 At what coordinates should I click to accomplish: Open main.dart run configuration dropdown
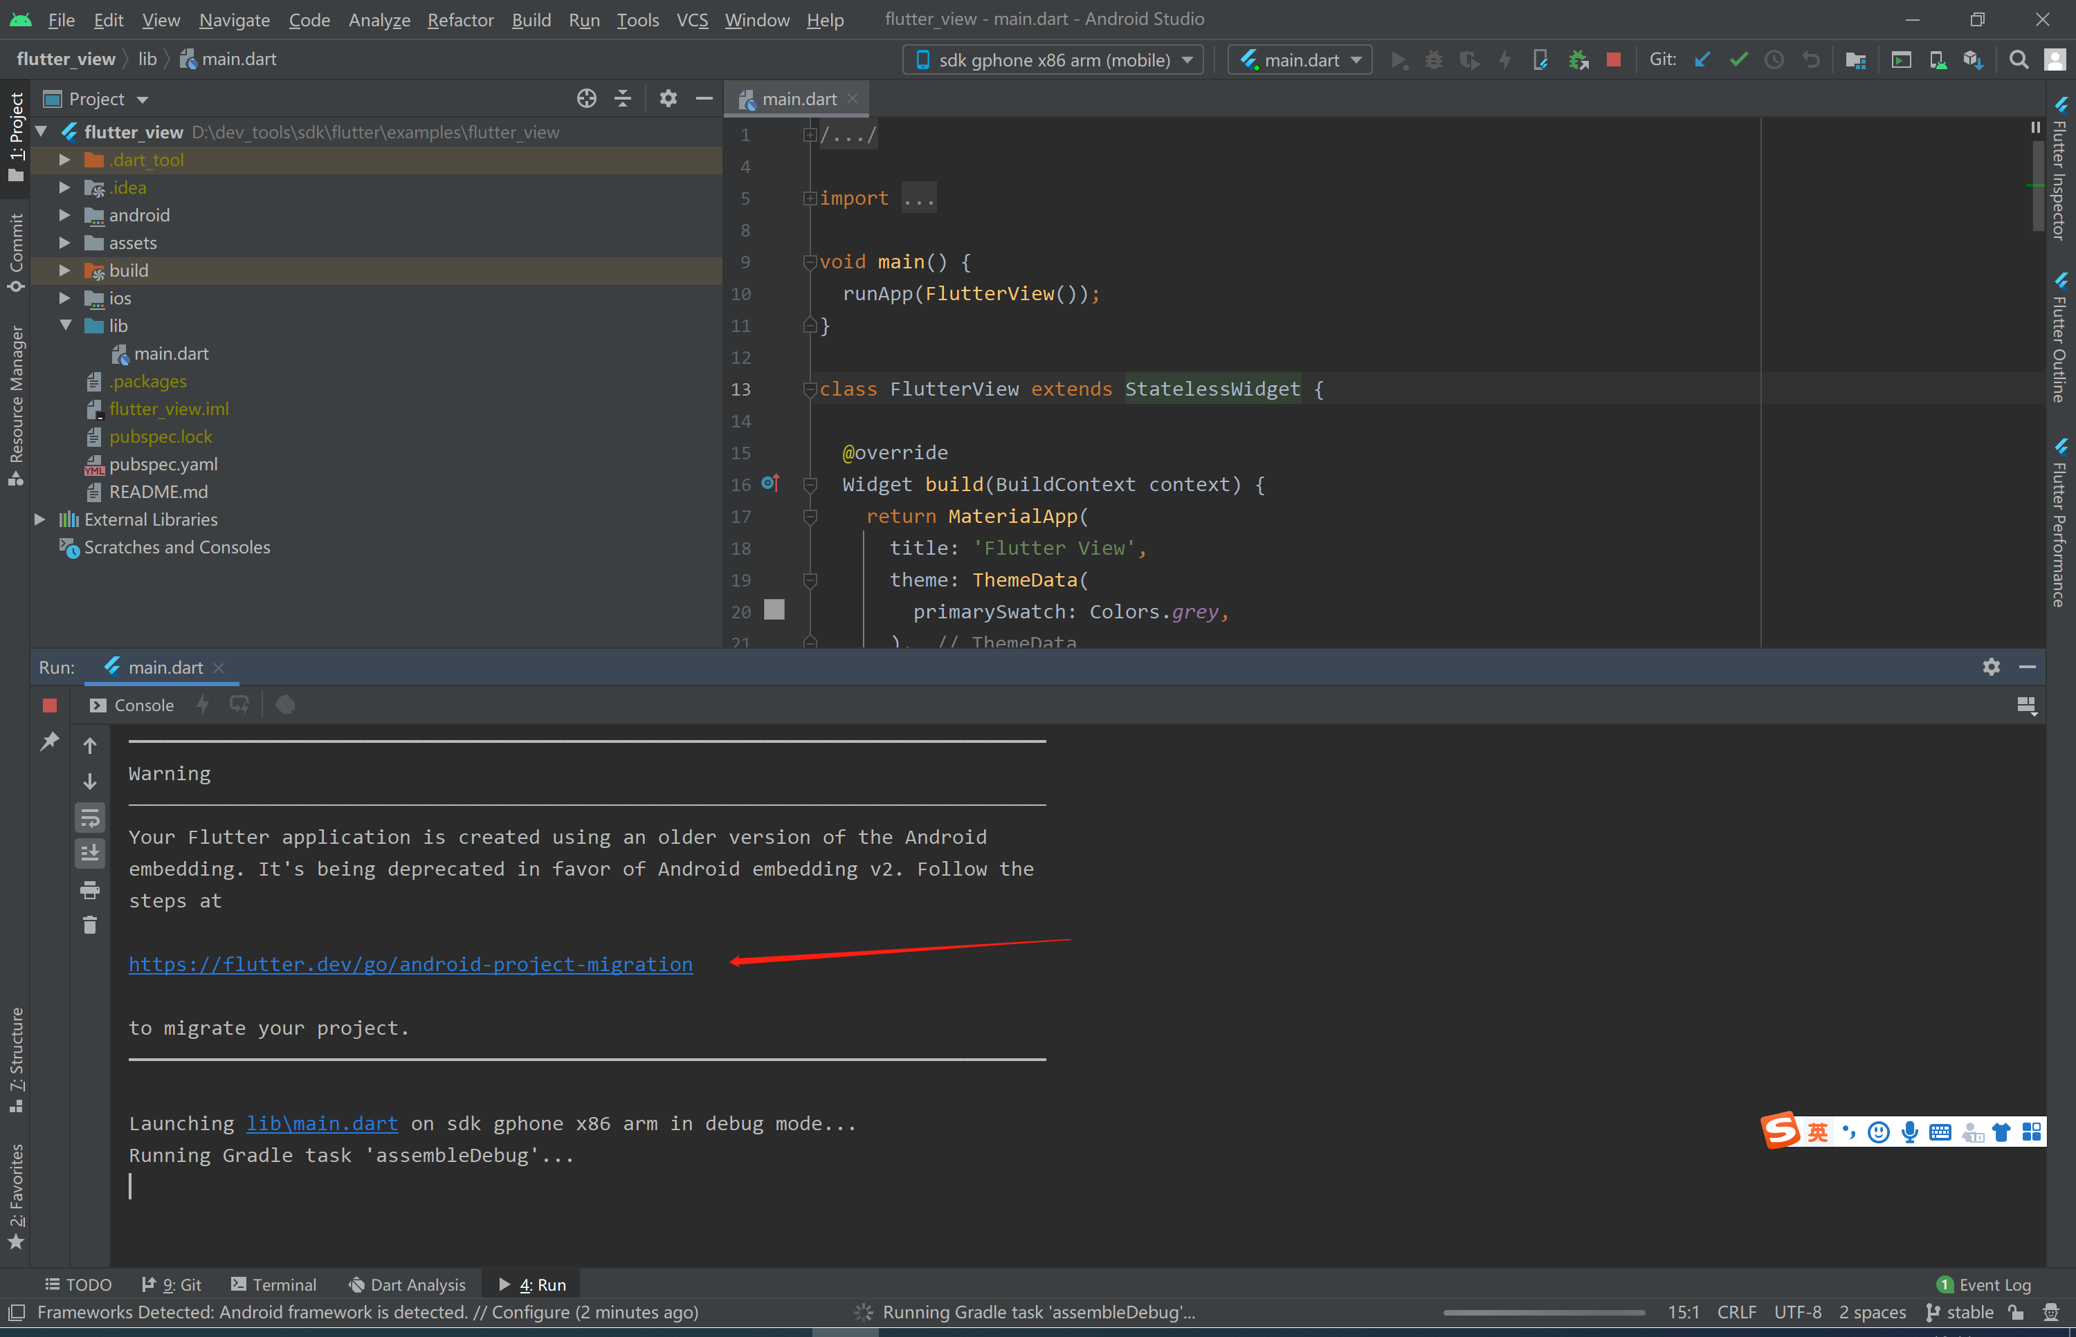(1300, 60)
